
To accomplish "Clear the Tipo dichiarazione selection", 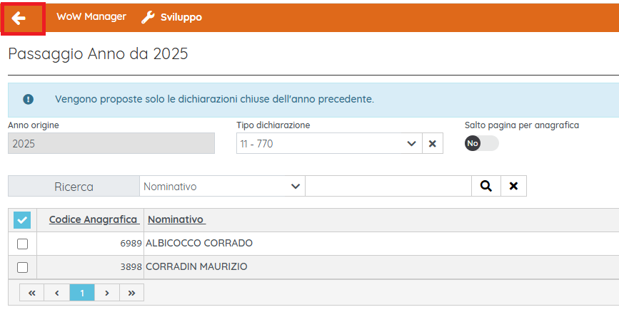I will click(x=432, y=143).
